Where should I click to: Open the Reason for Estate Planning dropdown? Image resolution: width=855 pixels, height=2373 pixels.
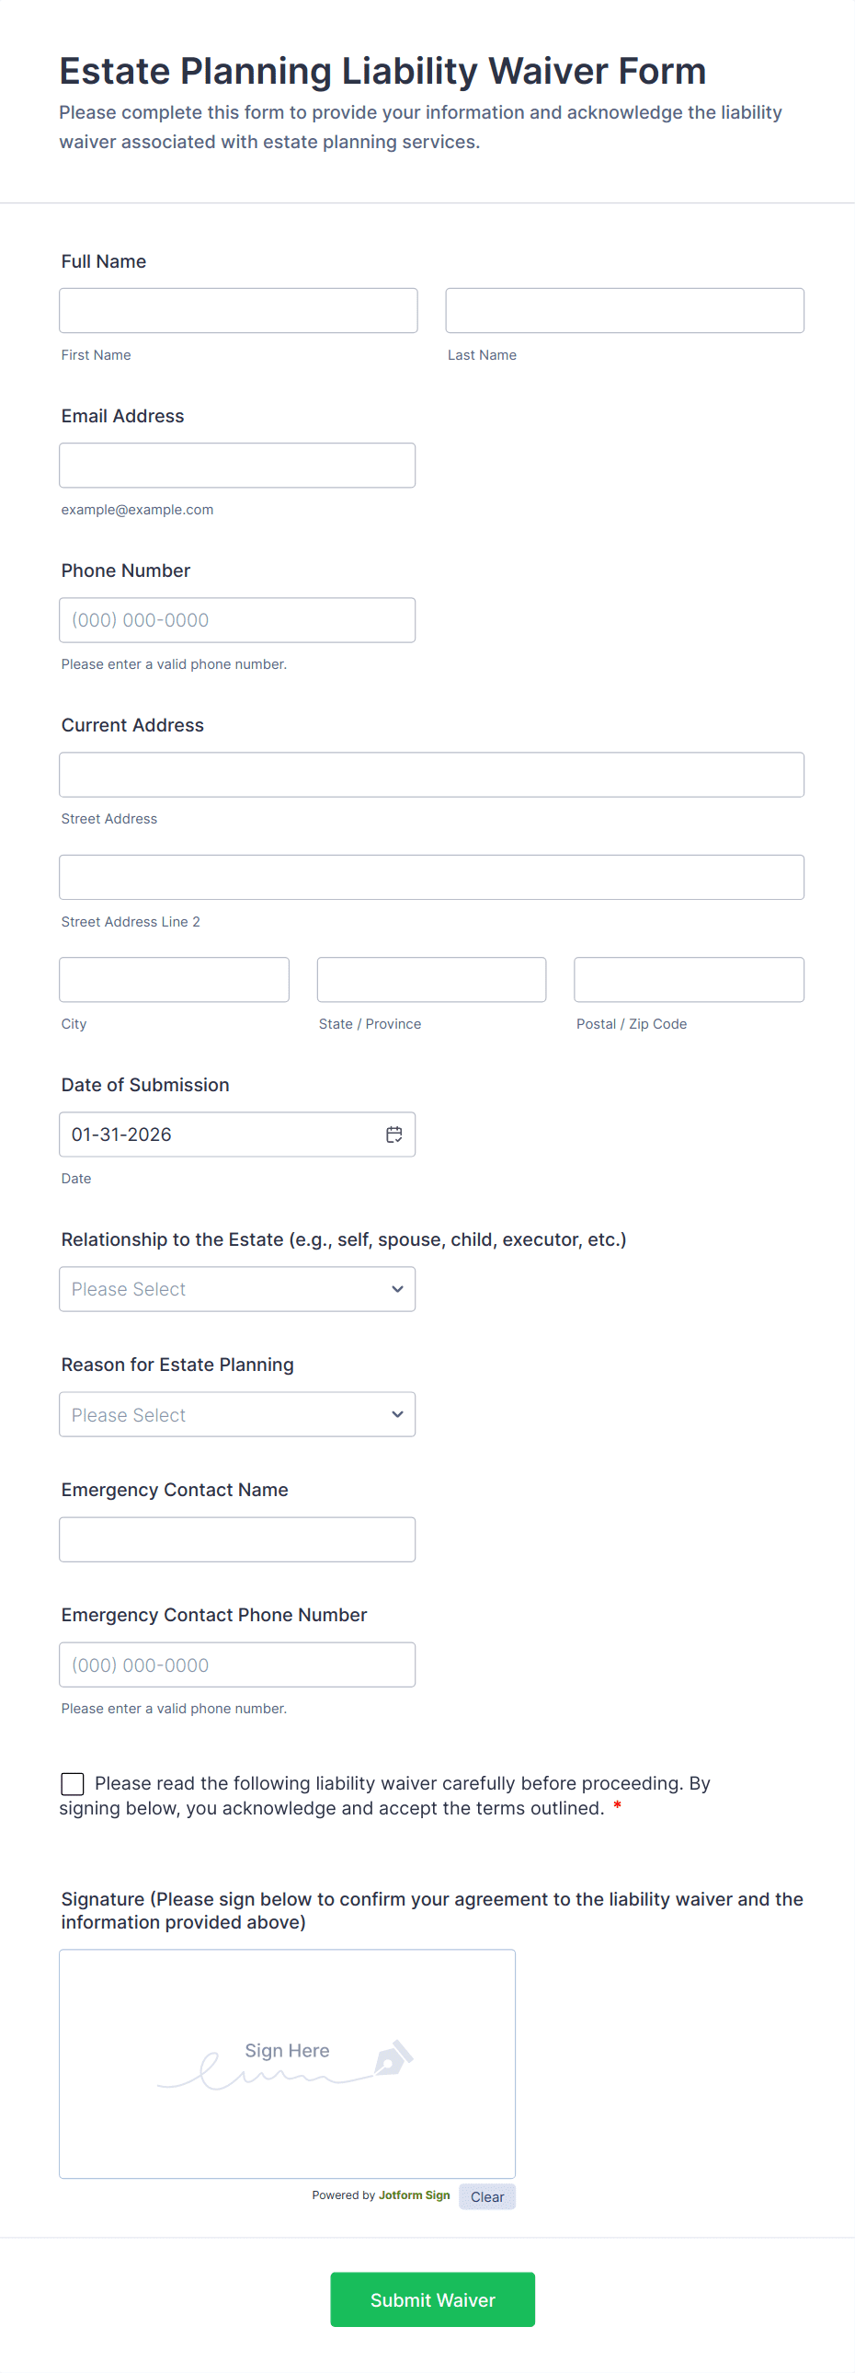(236, 1414)
